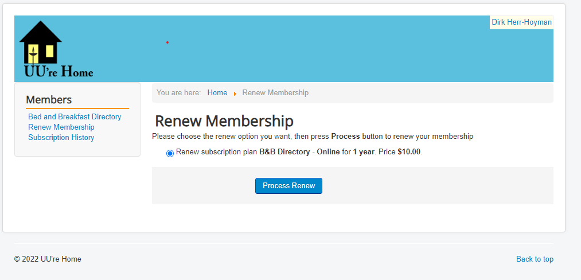This screenshot has height=280, width=581.
Task: Click the You are here breadcrumb label
Action: (178, 93)
